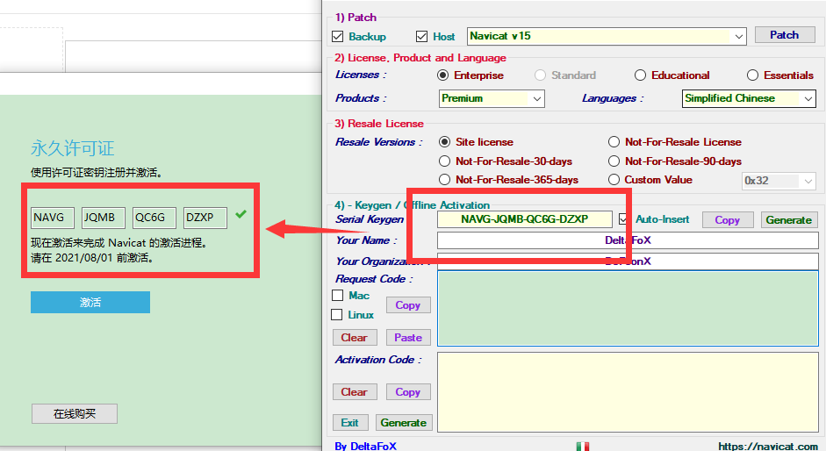Click the Patch button

click(x=785, y=35)
